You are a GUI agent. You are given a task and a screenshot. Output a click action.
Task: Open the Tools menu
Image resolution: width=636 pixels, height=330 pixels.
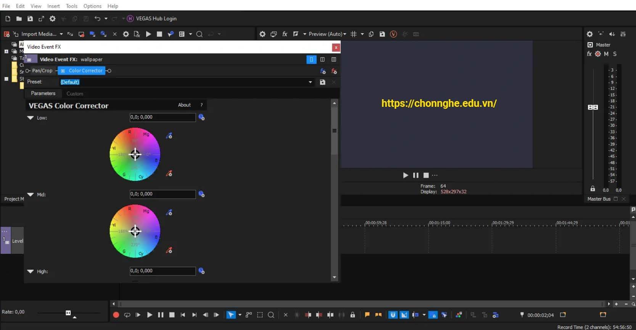coord(71,6)
